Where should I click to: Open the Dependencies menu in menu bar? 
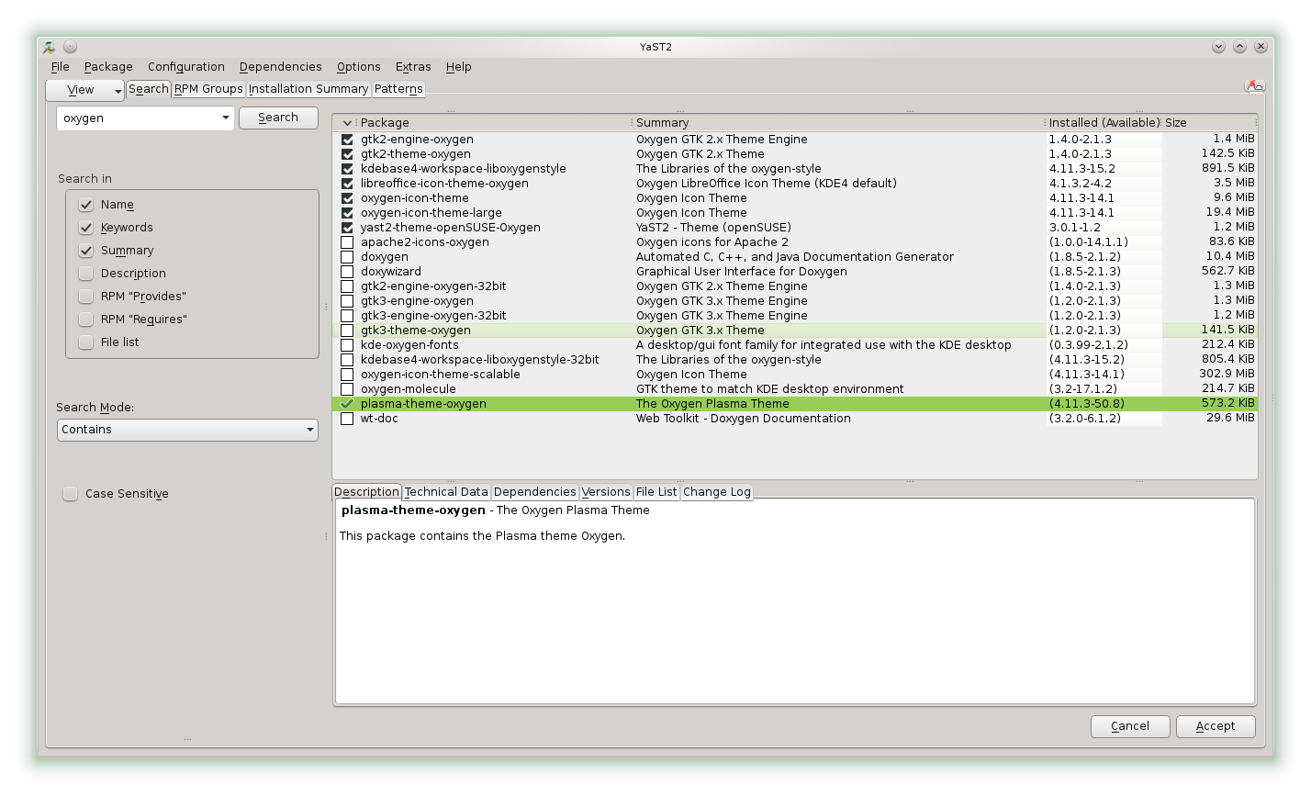click(x=281, y=67)
